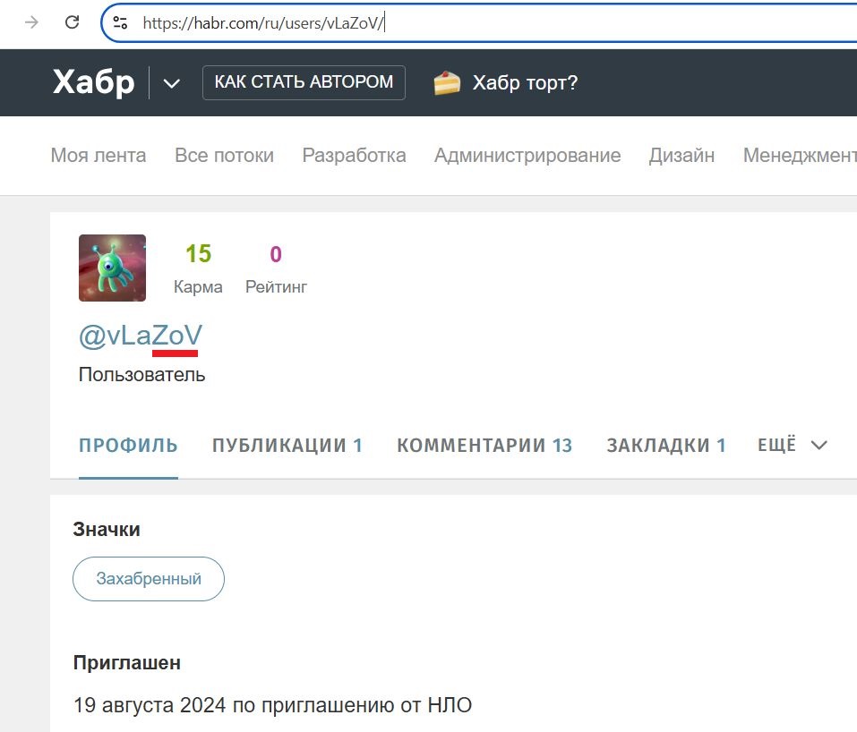
Task: Switch to the ПРОФИЛЬ tab
Action: coord(128,446)
